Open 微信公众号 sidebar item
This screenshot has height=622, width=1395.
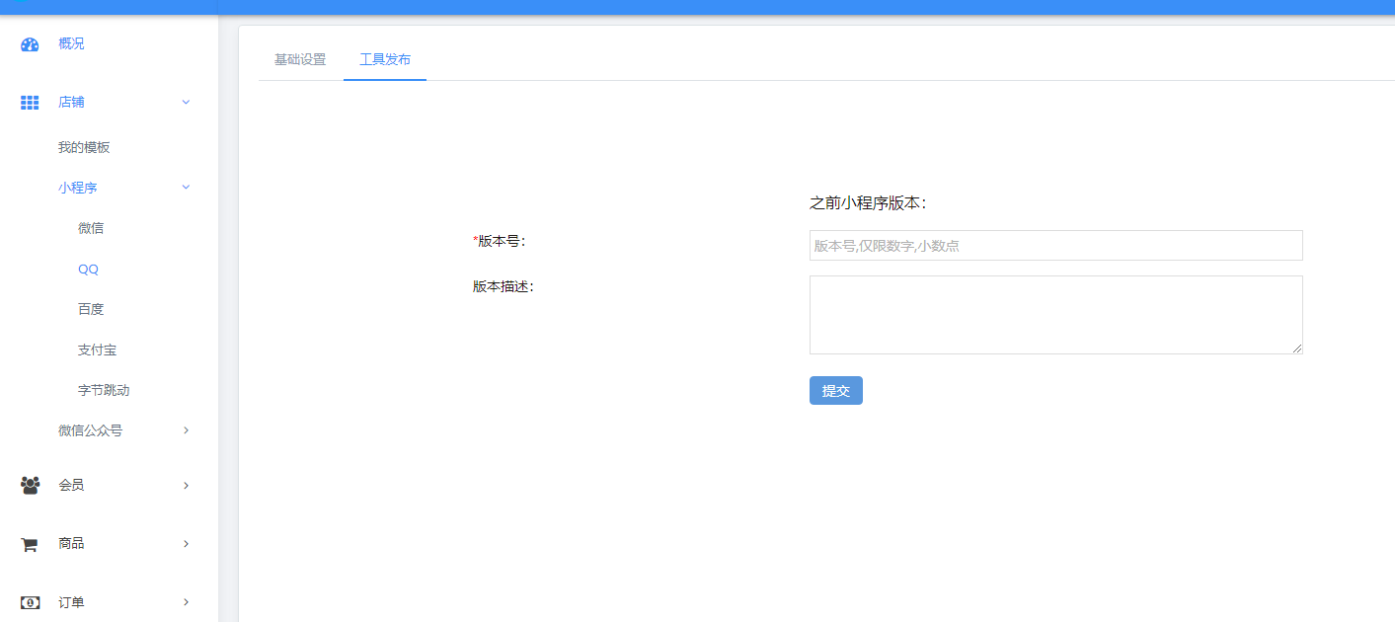(x=91, y=430)
